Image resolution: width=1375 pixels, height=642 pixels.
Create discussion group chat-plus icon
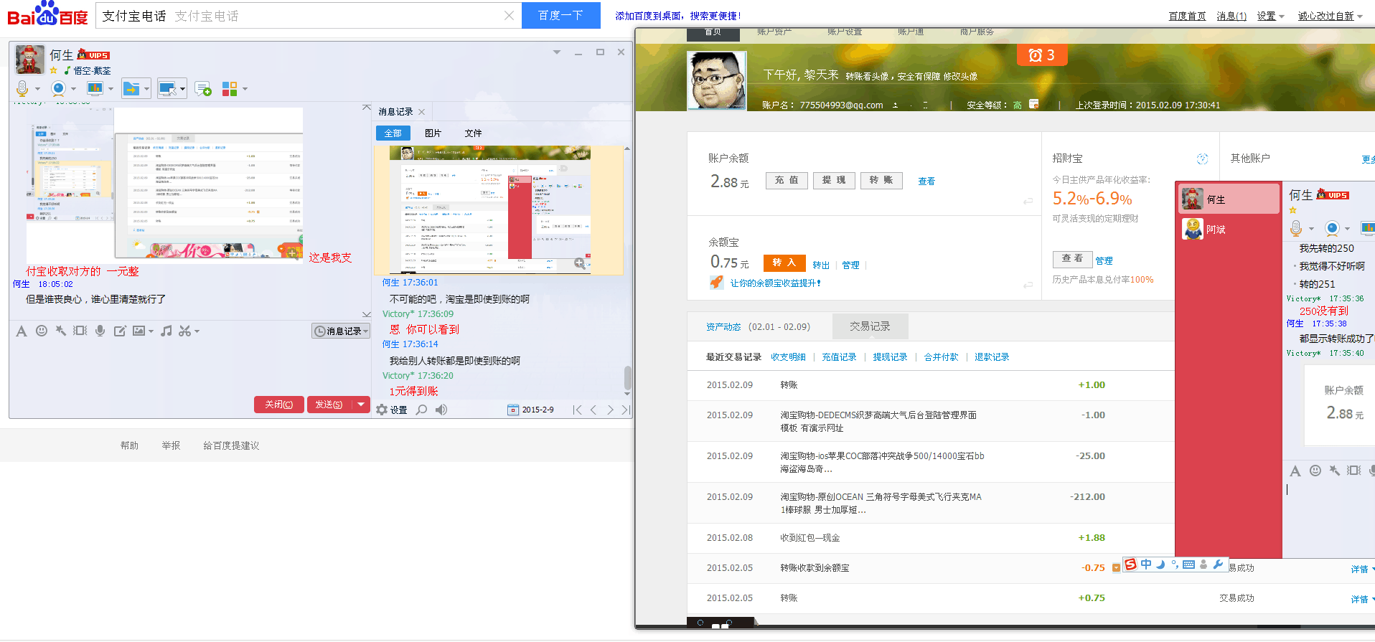(203, 89)
